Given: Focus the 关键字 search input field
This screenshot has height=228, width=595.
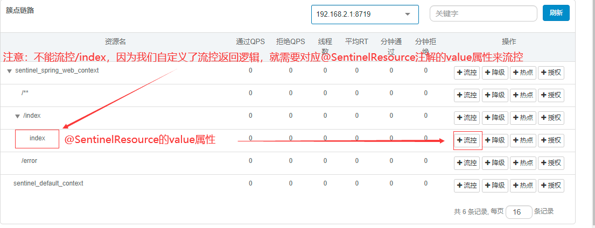Looking at the screenshot, I should point(483,13).
